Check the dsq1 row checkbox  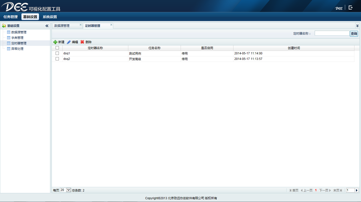[57, 53]
